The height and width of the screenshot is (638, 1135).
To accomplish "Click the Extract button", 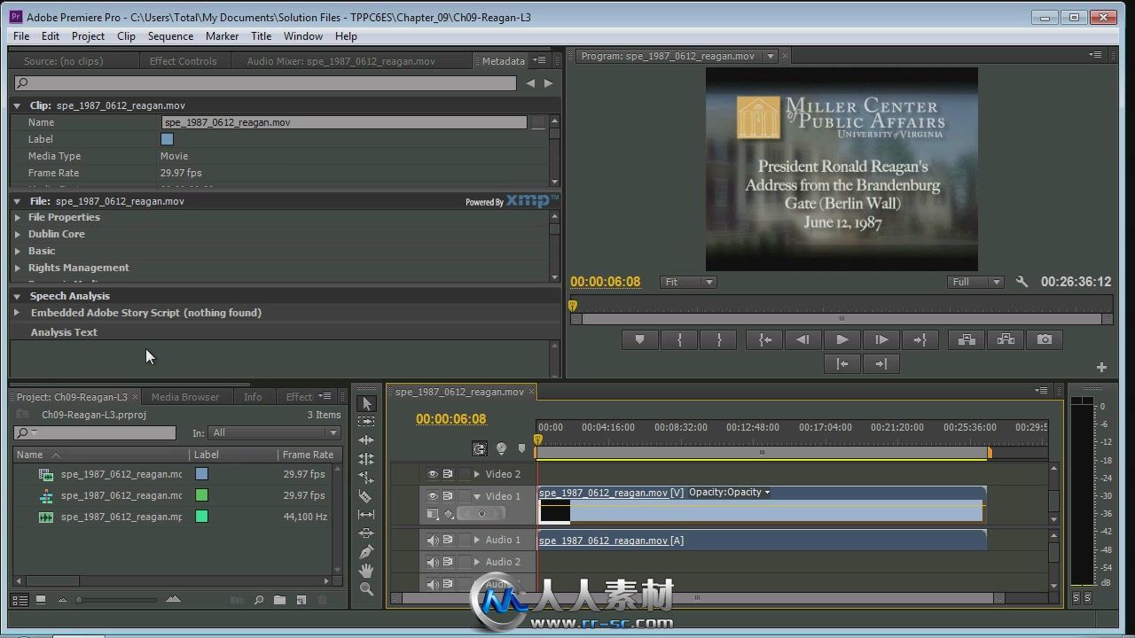I will point(1006,339).
